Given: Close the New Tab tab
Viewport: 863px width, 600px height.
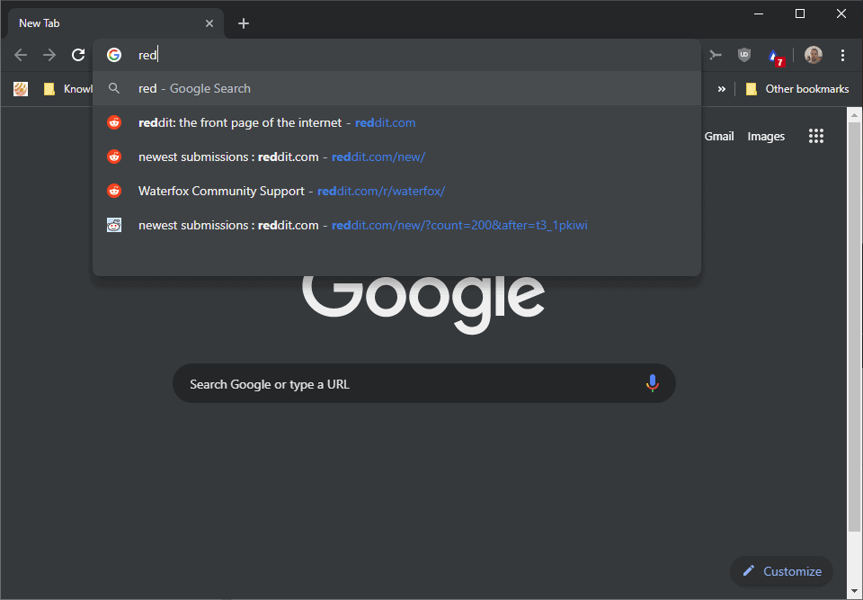Looking at the screenshot, I should click(209, 23).
